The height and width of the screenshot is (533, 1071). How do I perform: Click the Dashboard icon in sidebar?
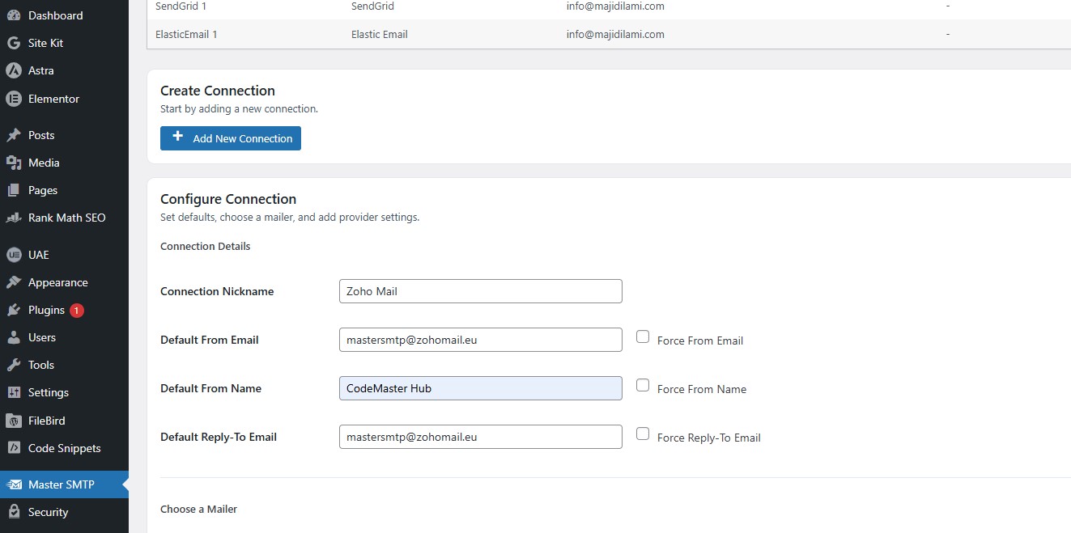(x=14, y=15)
